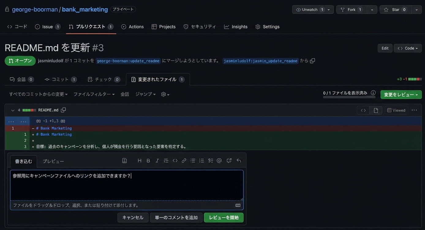
Task: Fork the repository
Action: (x=351, y=10)
